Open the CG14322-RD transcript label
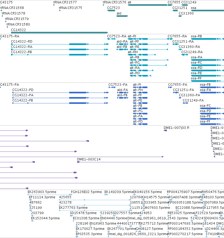 point(22,42)
